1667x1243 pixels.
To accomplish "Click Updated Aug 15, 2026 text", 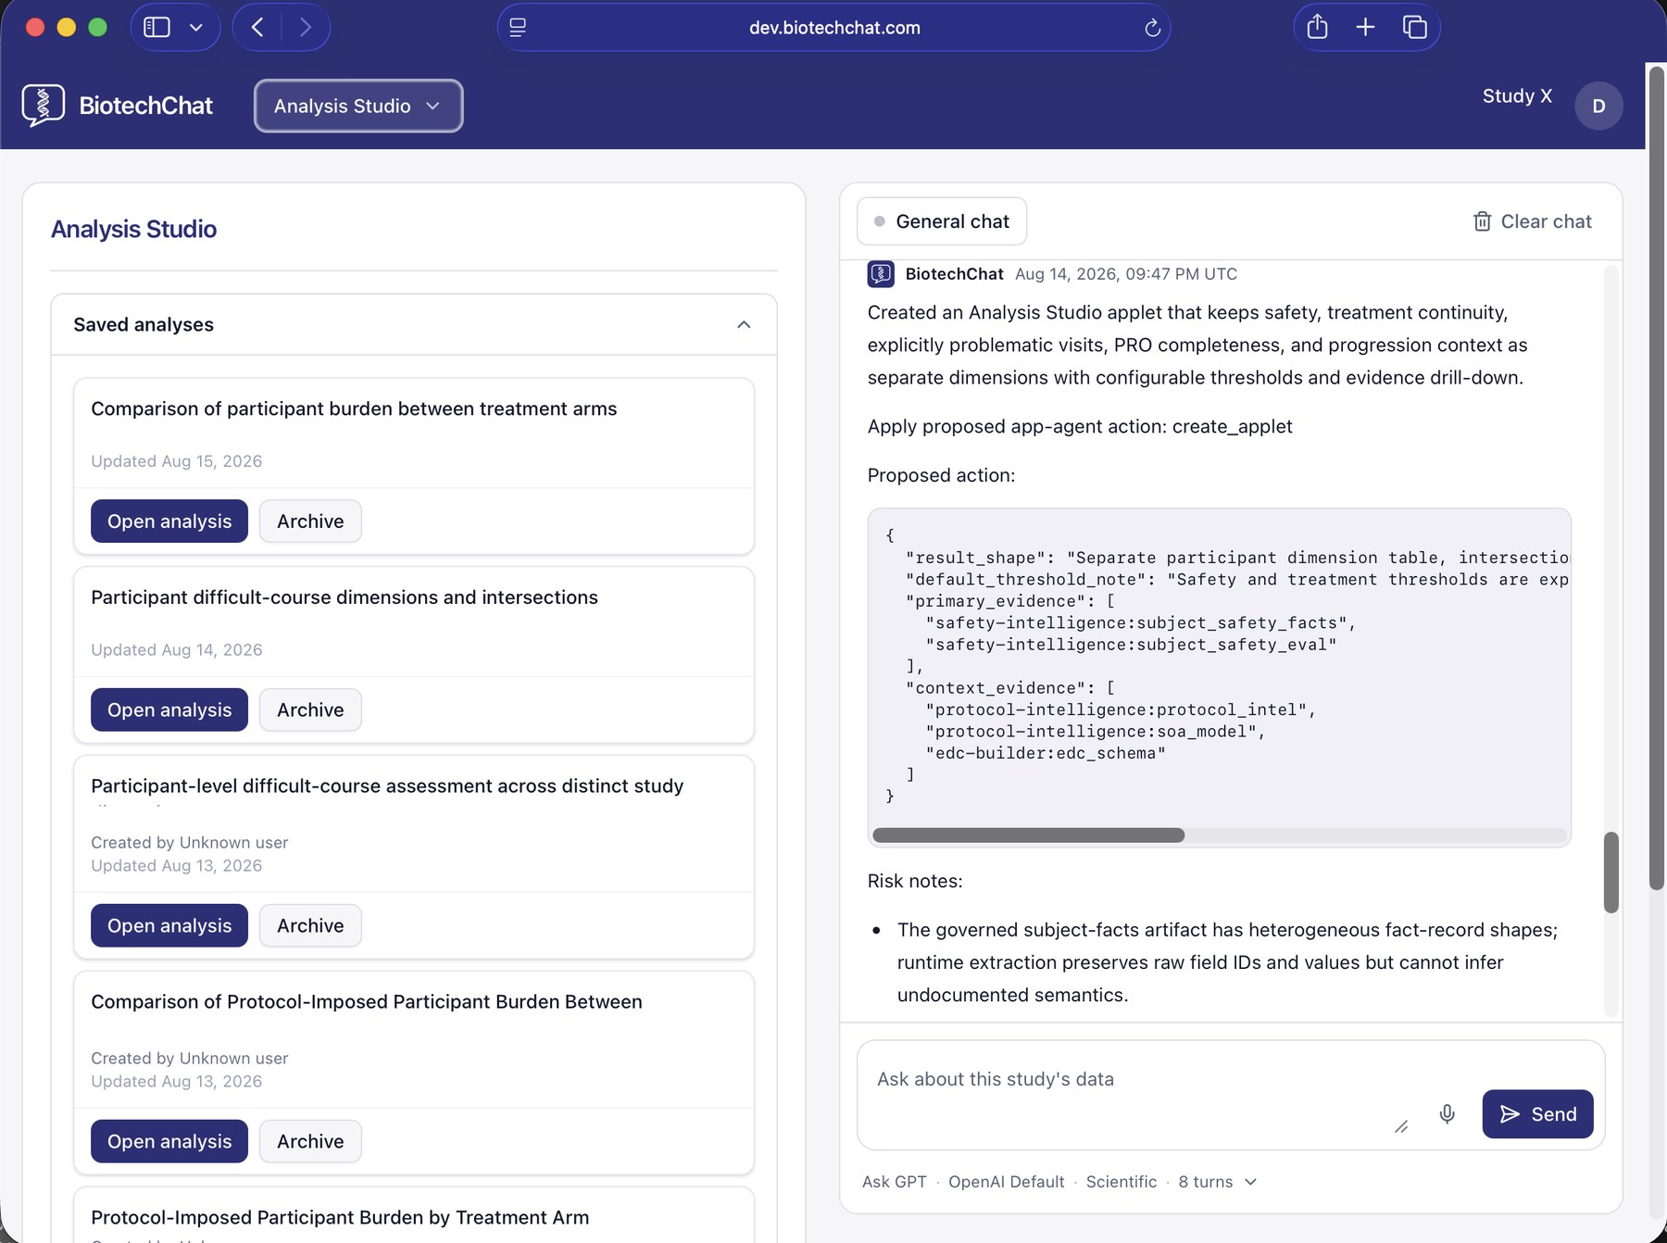I will (177, 461).
